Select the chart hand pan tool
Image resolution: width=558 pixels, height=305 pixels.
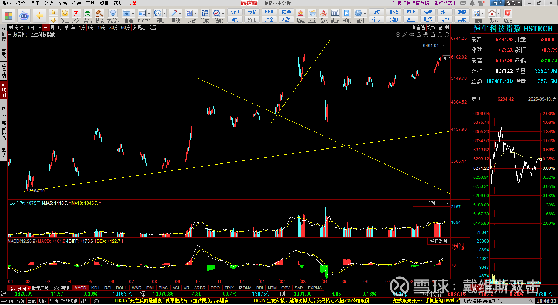coord(426,35)
